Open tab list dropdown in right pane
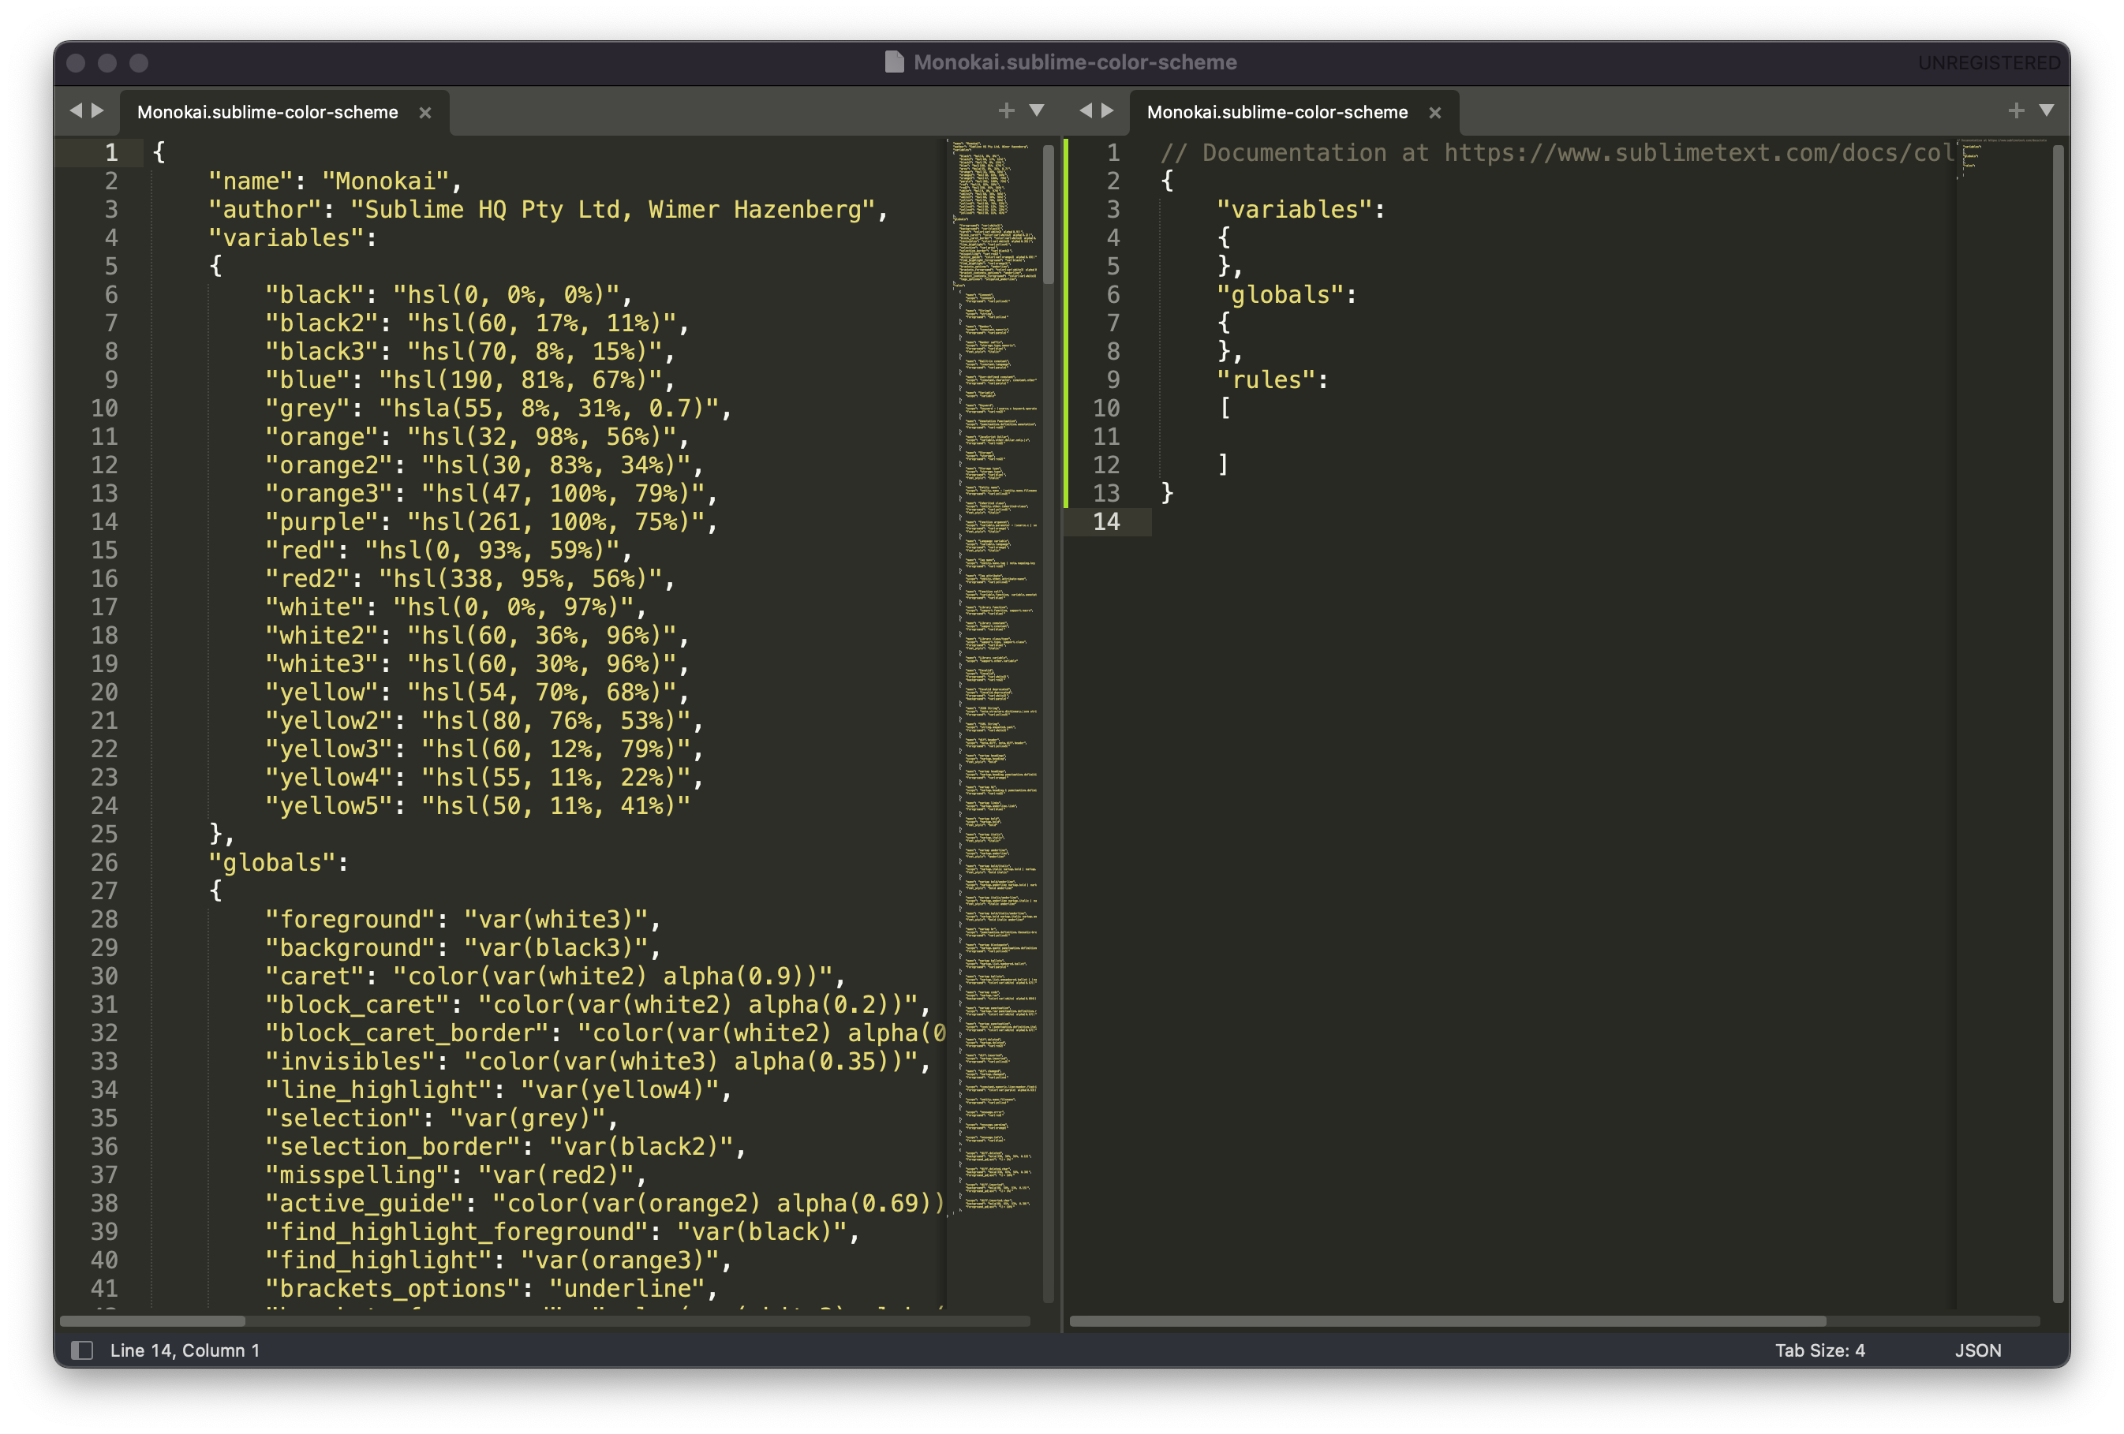This screenshot has height=1434, width=2124. [x=2047, y=110]
